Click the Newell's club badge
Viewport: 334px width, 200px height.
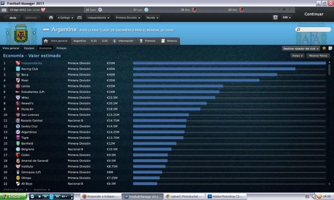click(18, 103)
